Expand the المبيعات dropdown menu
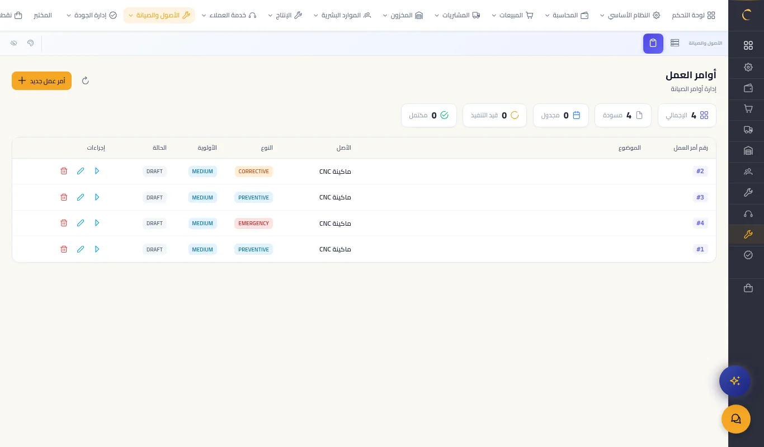764x447 pixels. [x=513, y=15]
